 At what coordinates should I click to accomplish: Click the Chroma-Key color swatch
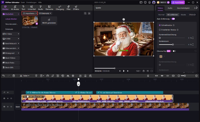(x=161, y=56)
